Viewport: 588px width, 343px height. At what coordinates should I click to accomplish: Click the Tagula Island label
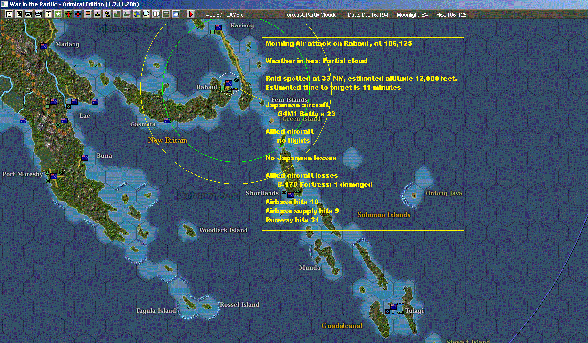tap(156, 311)
